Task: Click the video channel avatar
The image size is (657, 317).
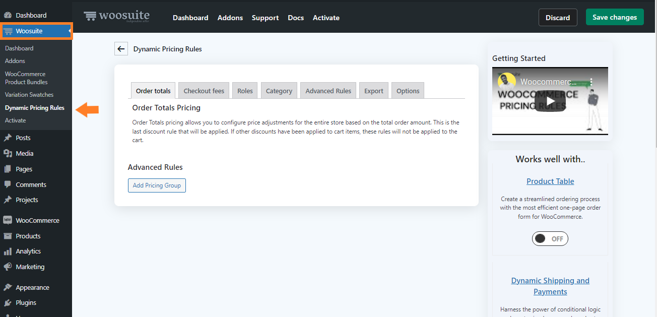Action: (x=506, y=81)
